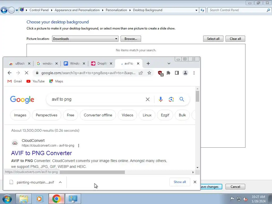
Task: Click Action Center flag tray icon
Action: (232, 199)
